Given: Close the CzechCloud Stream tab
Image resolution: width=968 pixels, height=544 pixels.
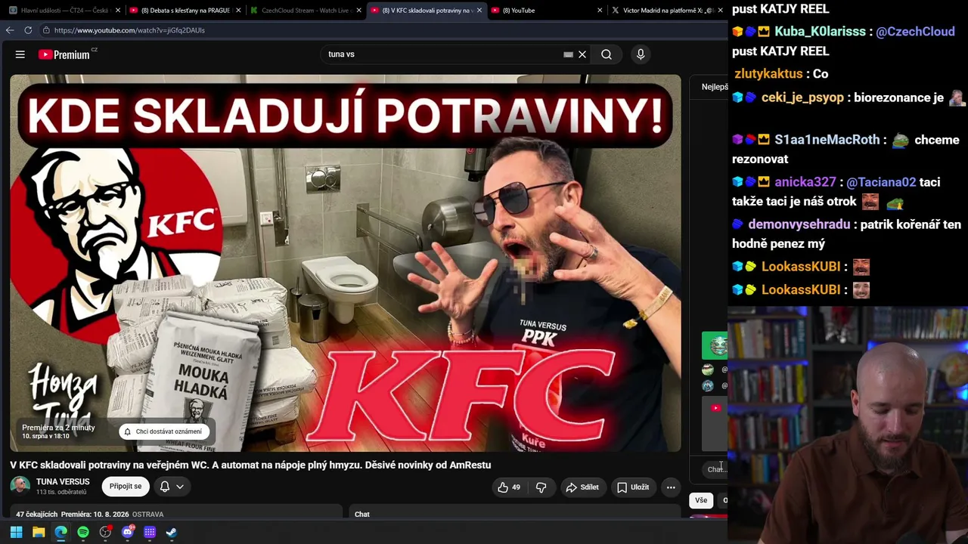Looking at the screenshot, I should pyautogui.click(x=358, y=11).
